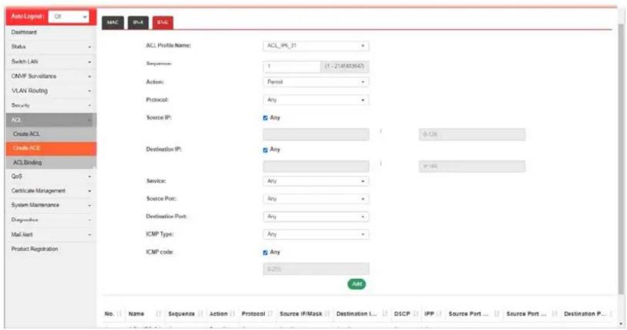Expand System Maintenance menu
627x330 pixels.
(x=51, y=205)
